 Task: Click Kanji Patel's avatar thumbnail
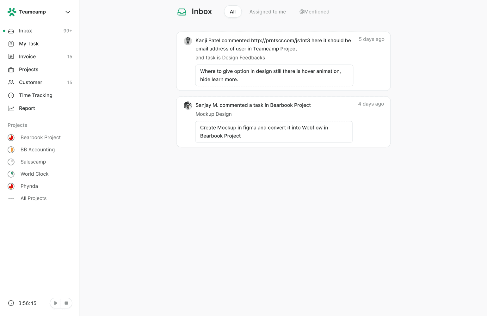188,41
